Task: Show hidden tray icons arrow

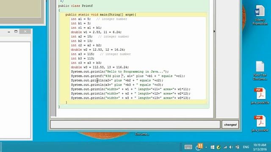Action: [206, 147]
